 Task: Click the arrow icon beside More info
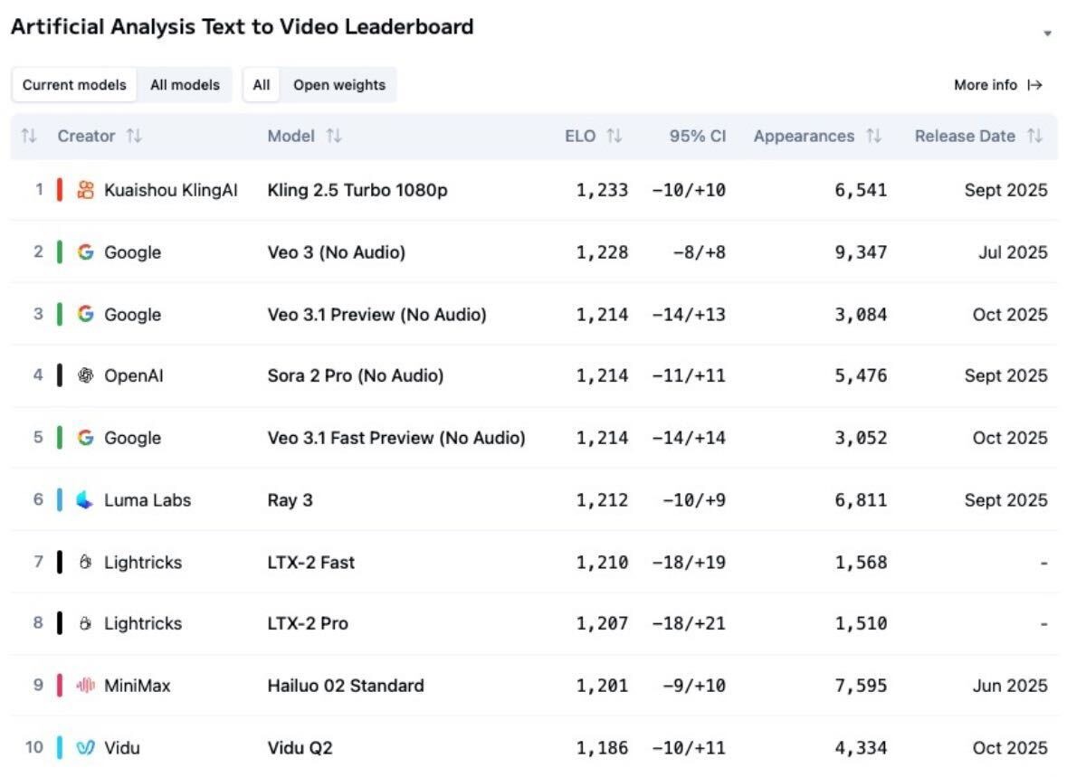(1035, 85)
